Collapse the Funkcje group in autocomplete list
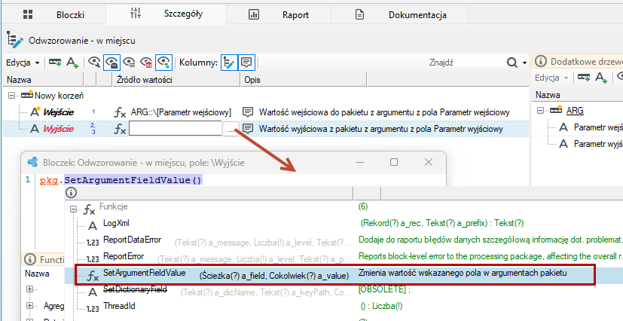Viewport: 623px width, 321px height. (73, 209)
